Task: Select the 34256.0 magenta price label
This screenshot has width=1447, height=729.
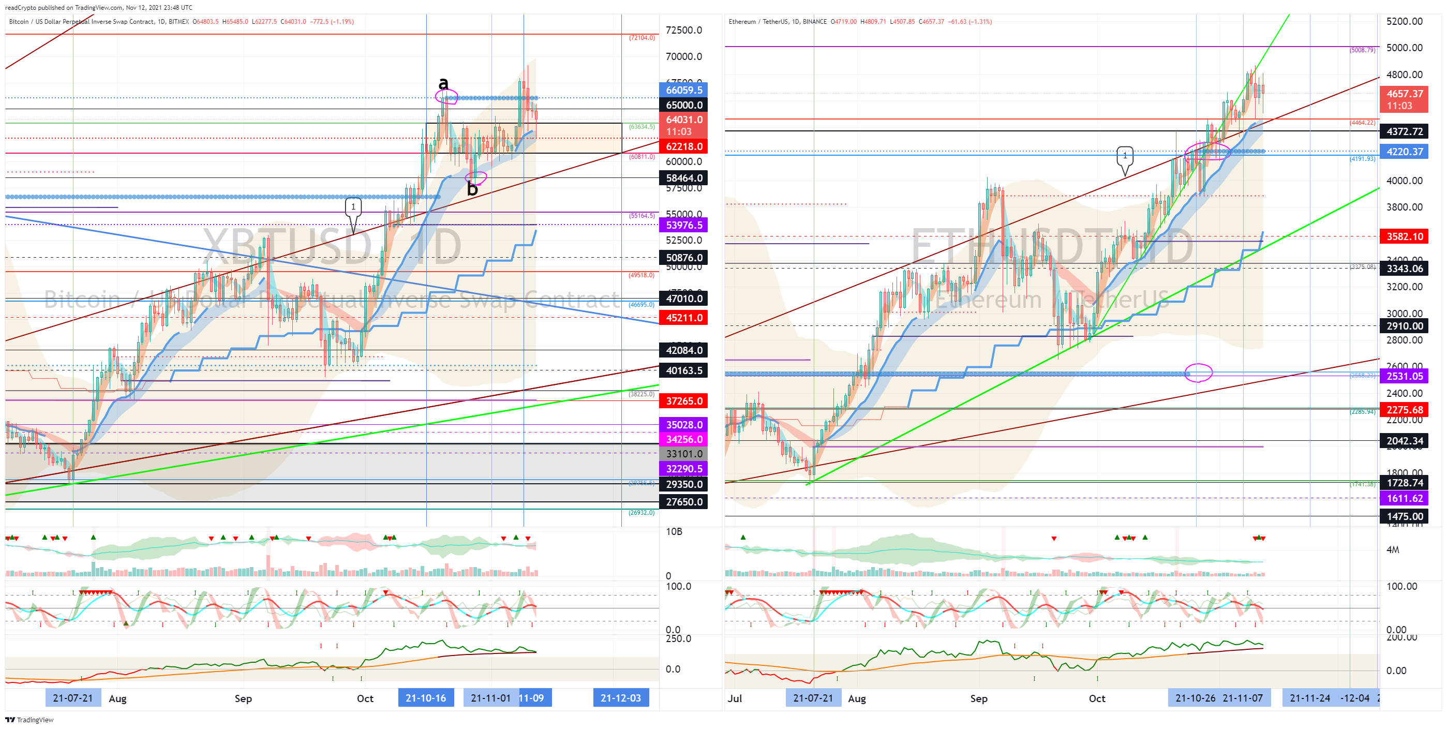Action: click(x=683, y=439)
